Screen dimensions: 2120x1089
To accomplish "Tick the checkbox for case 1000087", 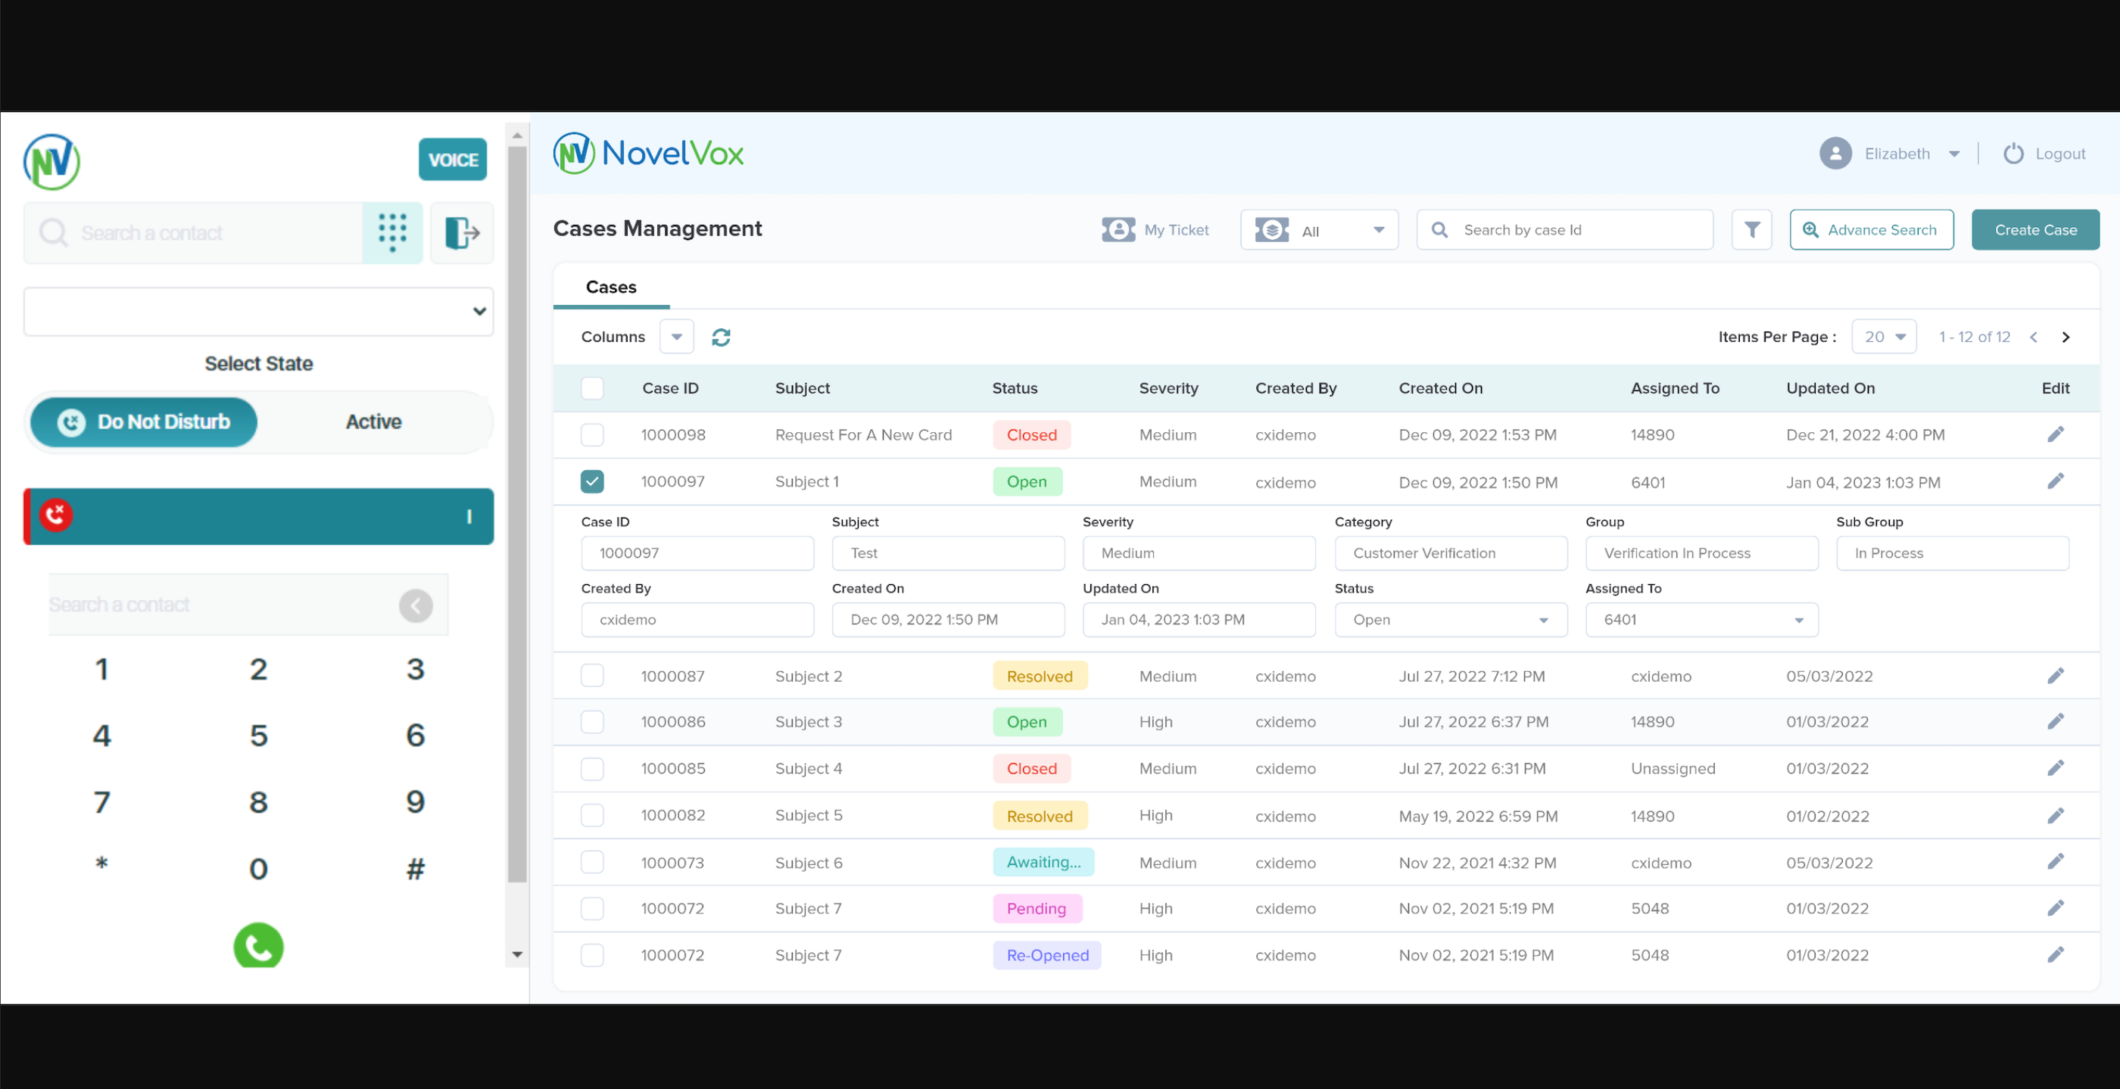I will 592,676.
